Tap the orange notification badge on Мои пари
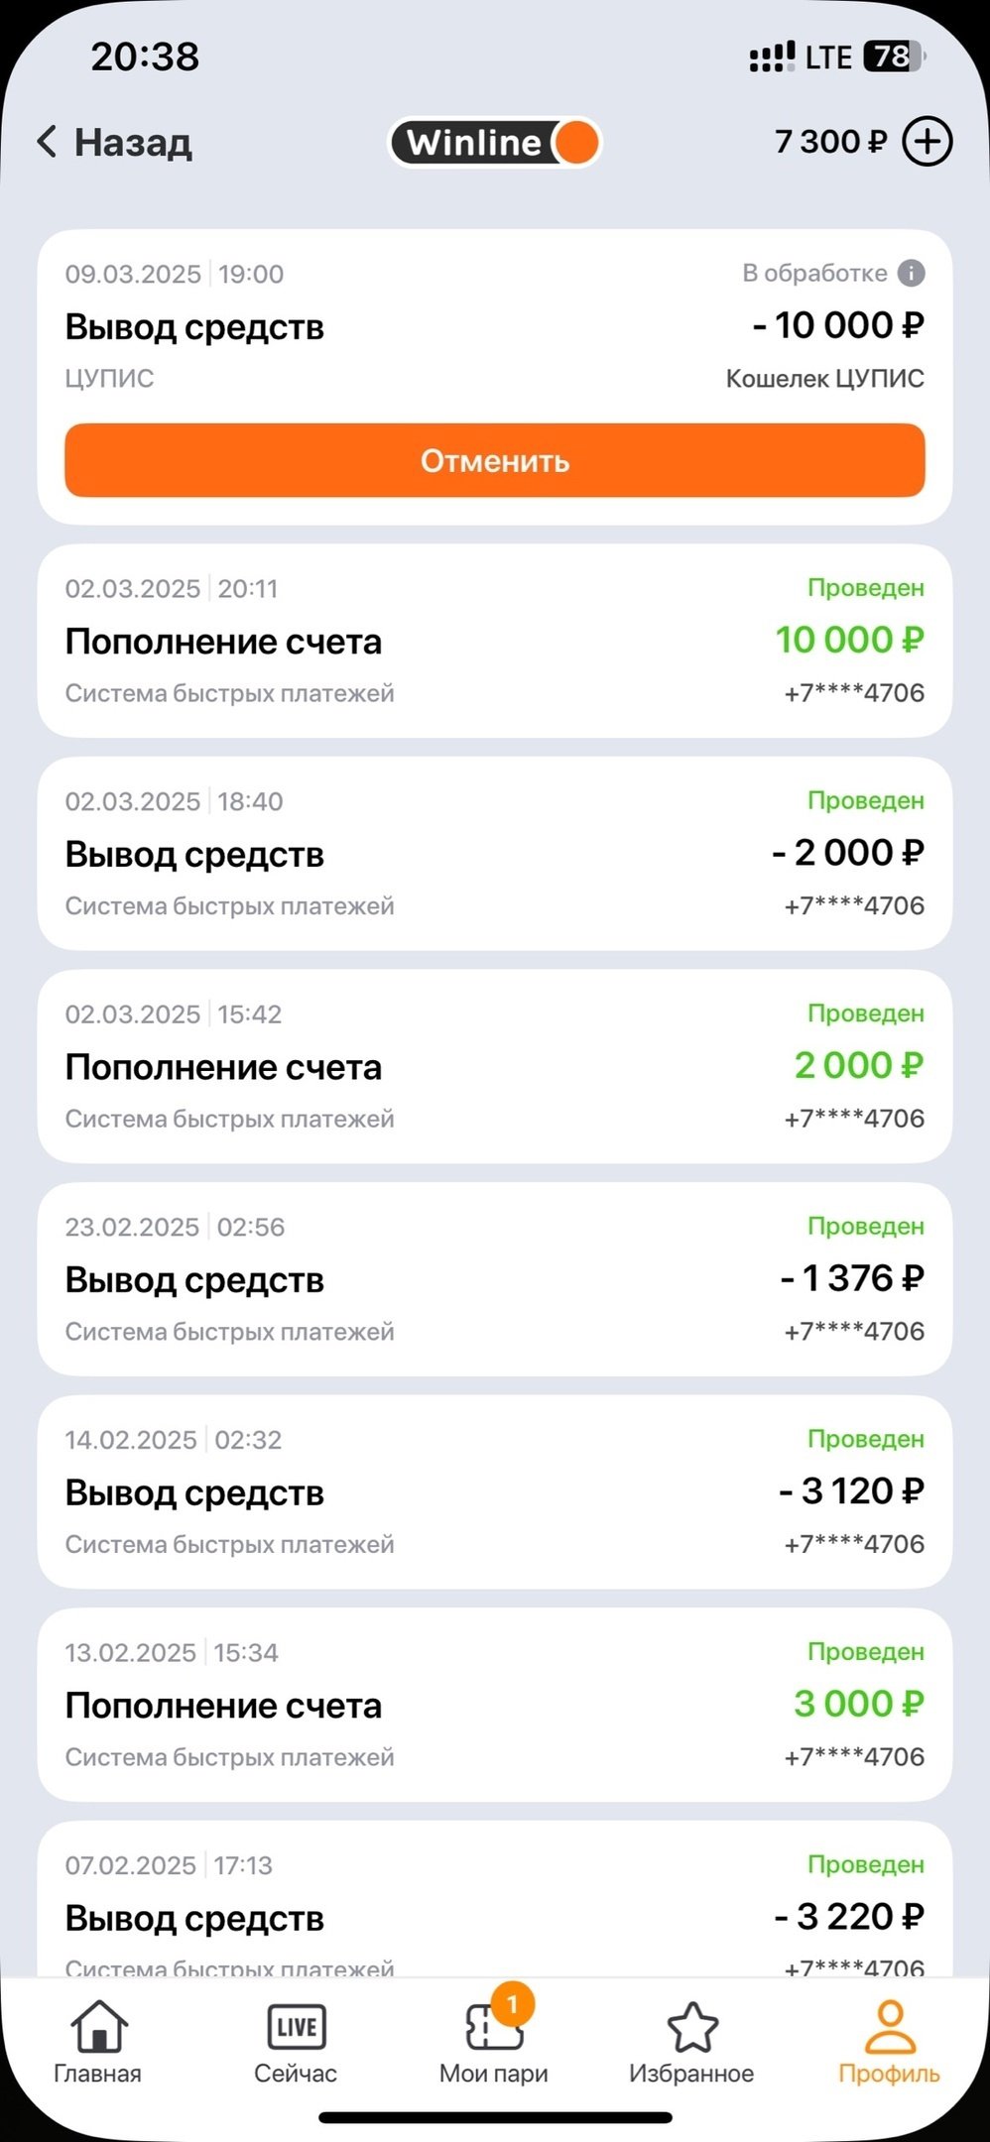 pyautogui.click(x=513, y=2004)
